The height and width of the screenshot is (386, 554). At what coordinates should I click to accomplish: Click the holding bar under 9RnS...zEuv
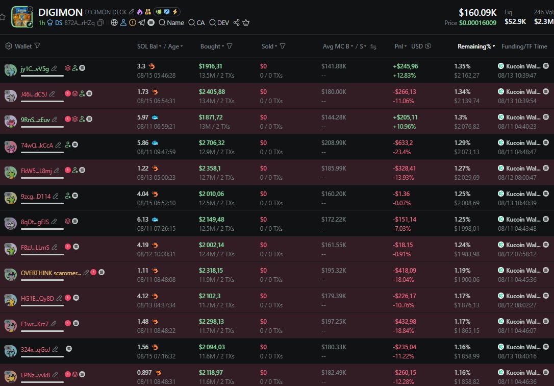(x=42, y=127)
